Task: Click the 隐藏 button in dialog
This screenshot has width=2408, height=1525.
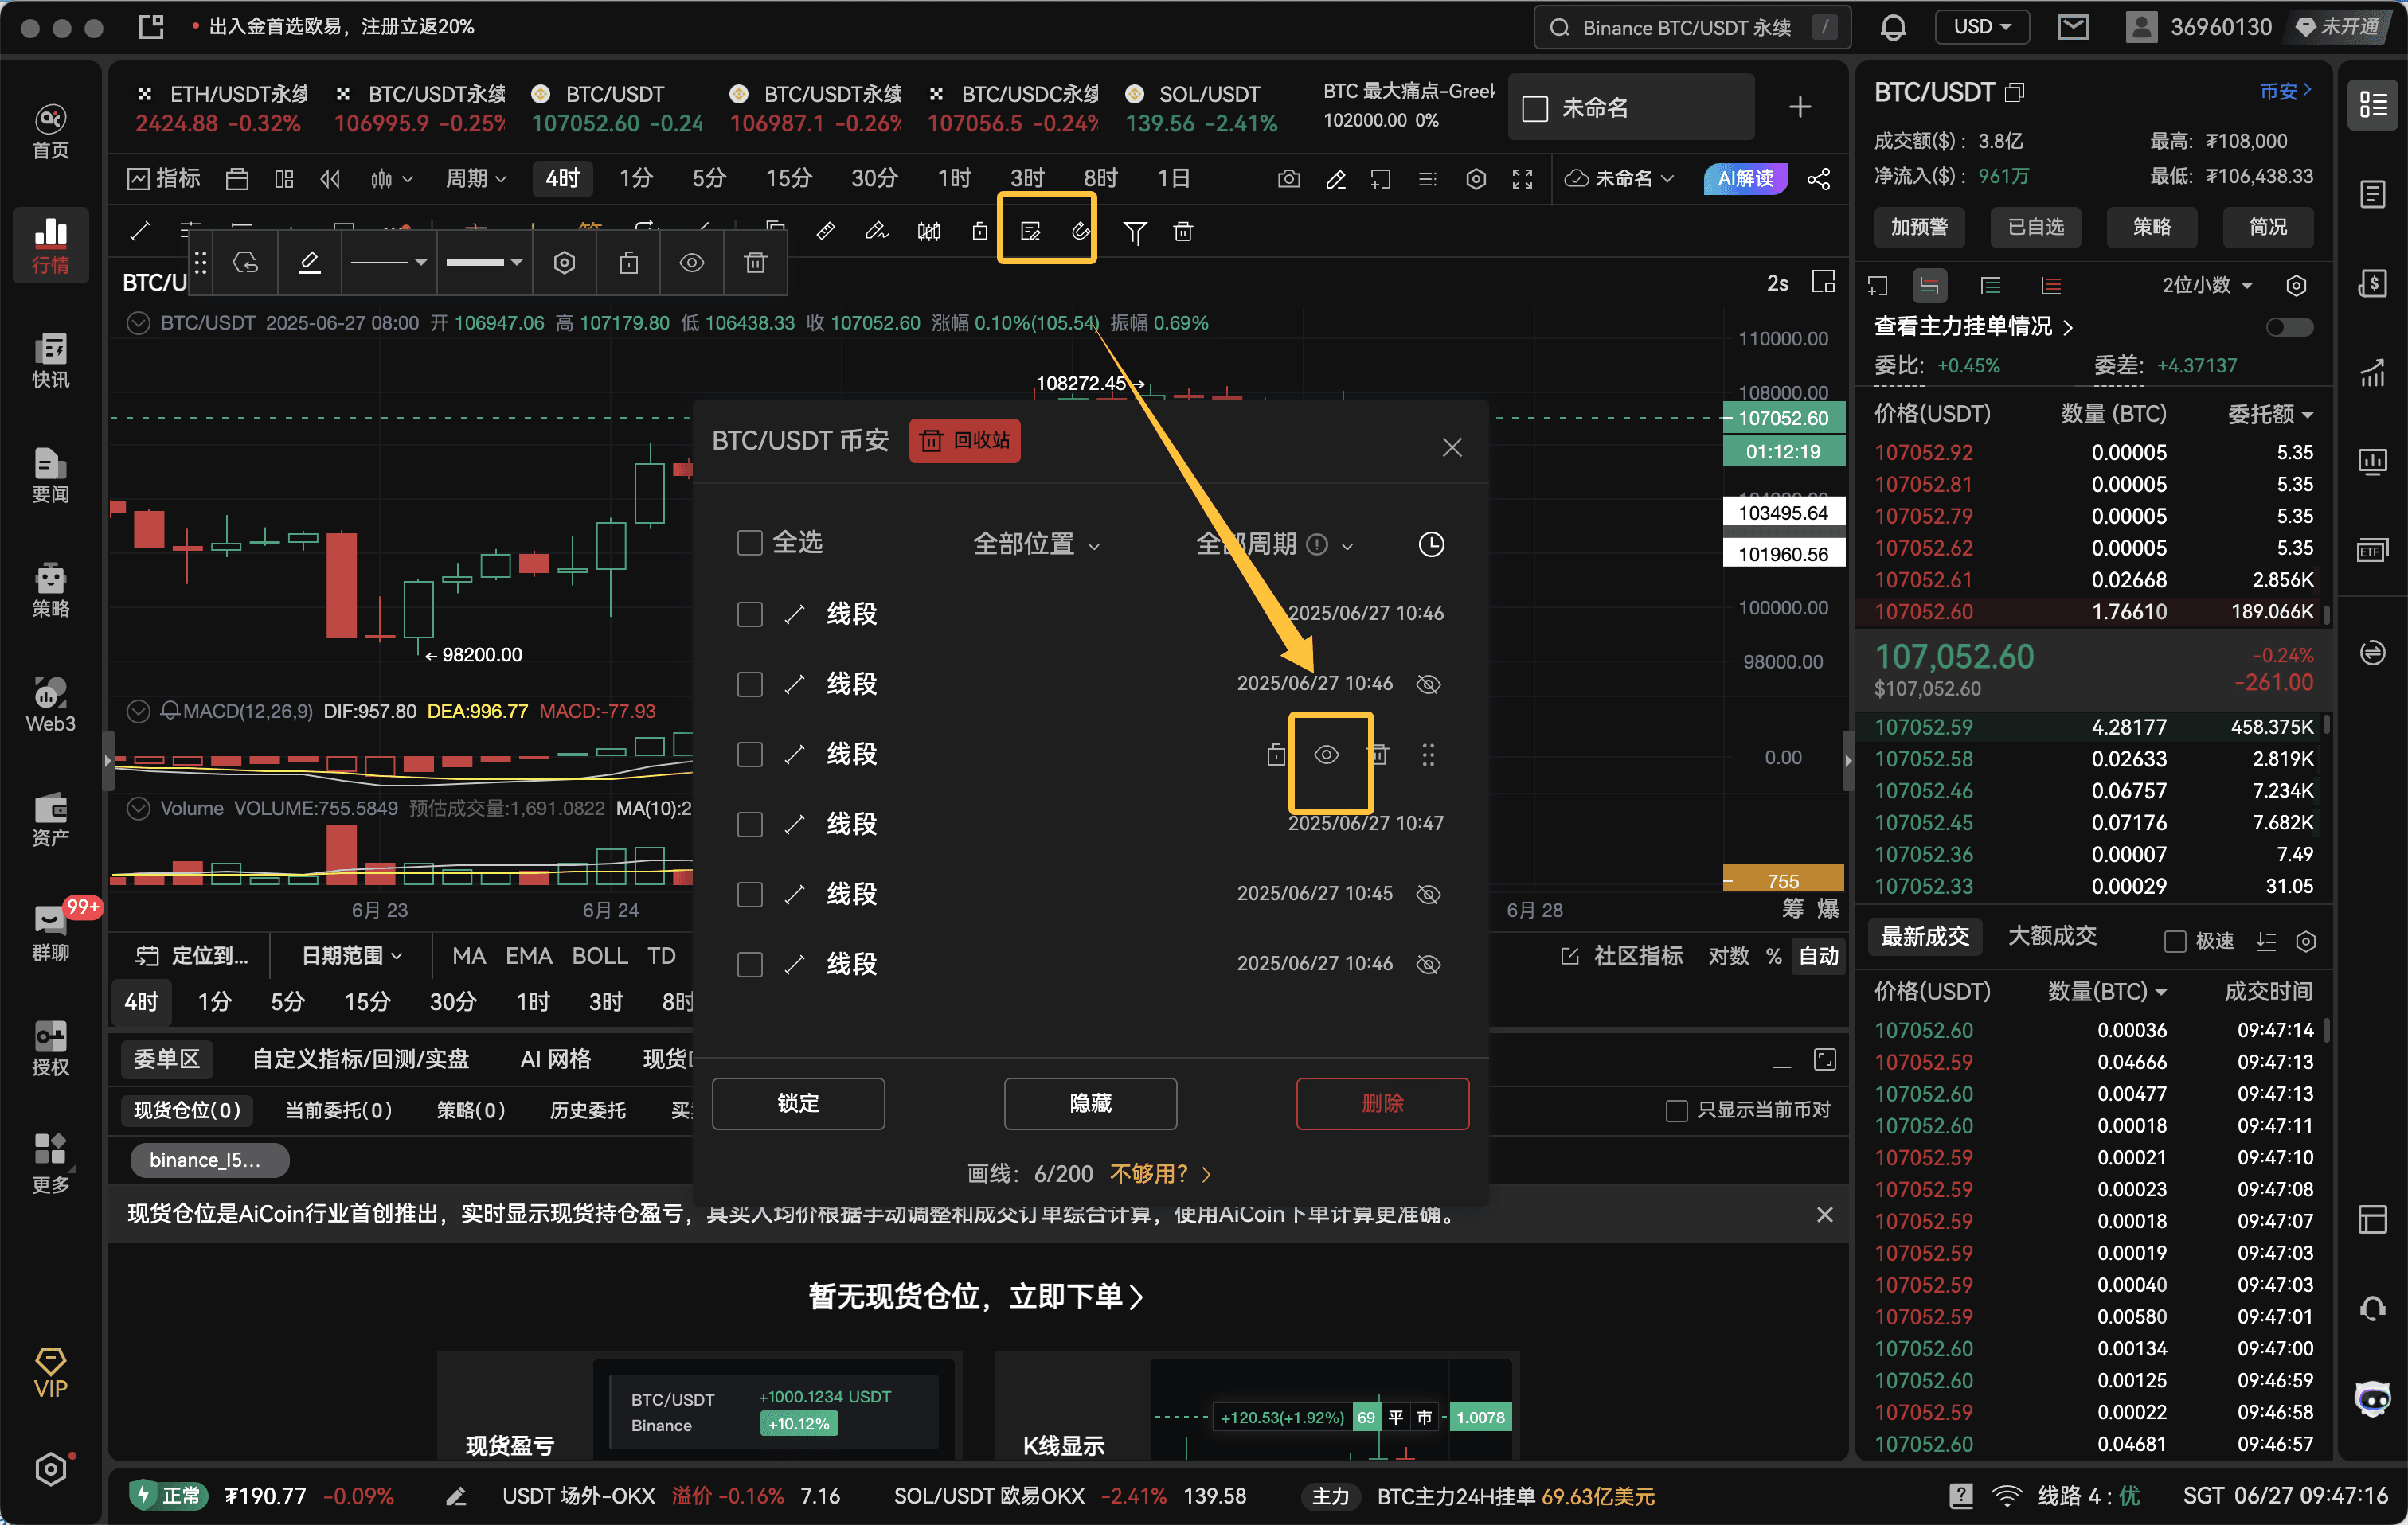Action: [1090, 1103]
